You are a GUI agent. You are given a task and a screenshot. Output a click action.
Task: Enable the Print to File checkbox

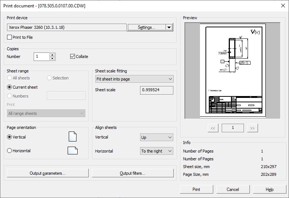click(10, 37)
